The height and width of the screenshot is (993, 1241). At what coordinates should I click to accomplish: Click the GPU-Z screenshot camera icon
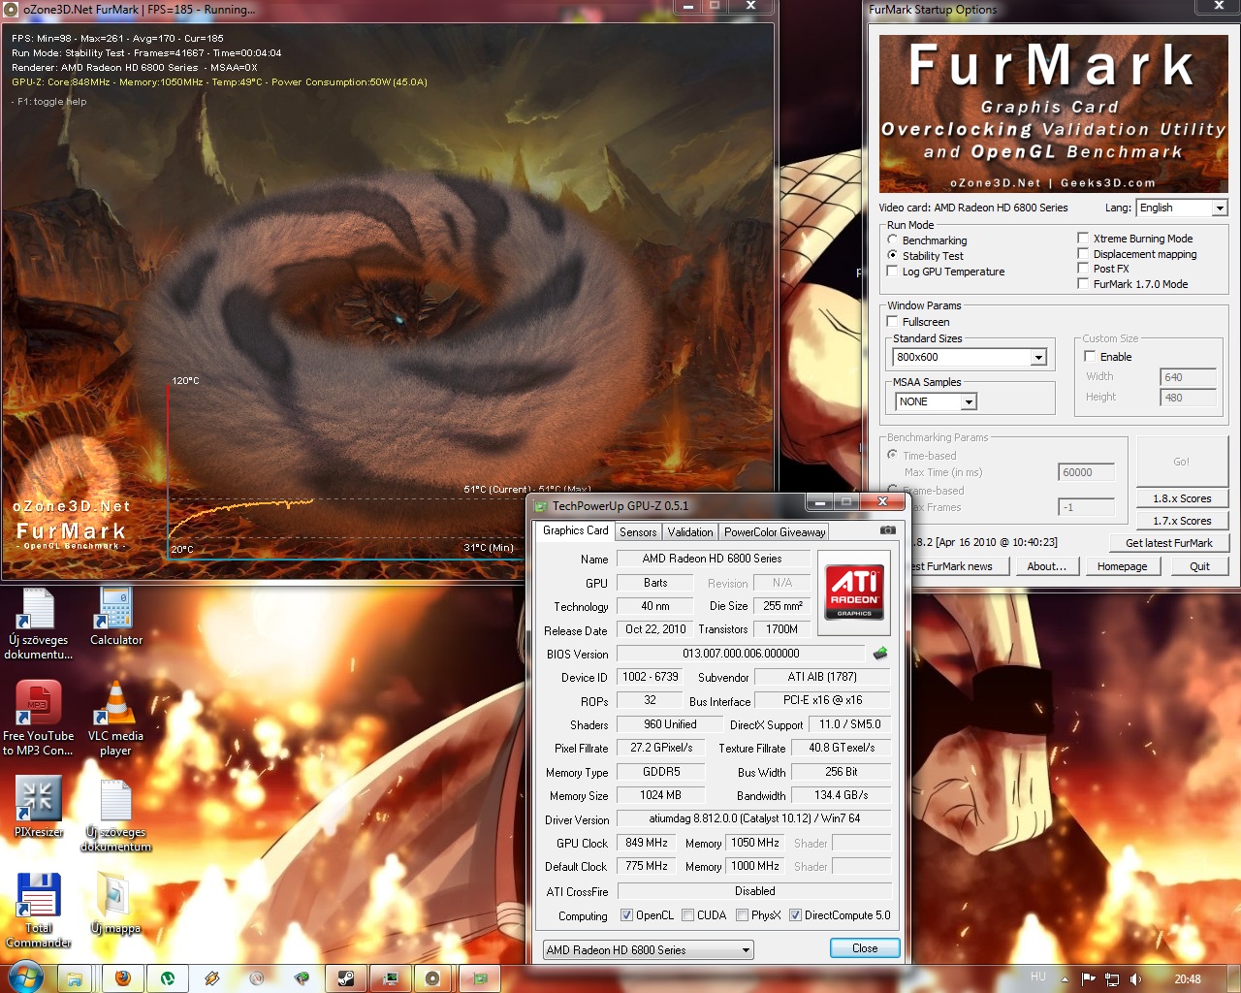click(x=887, y=530)
